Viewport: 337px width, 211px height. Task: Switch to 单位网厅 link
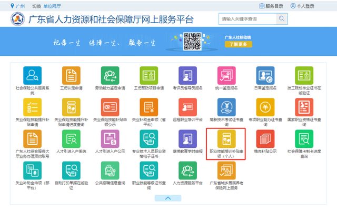tap(51, 6)
